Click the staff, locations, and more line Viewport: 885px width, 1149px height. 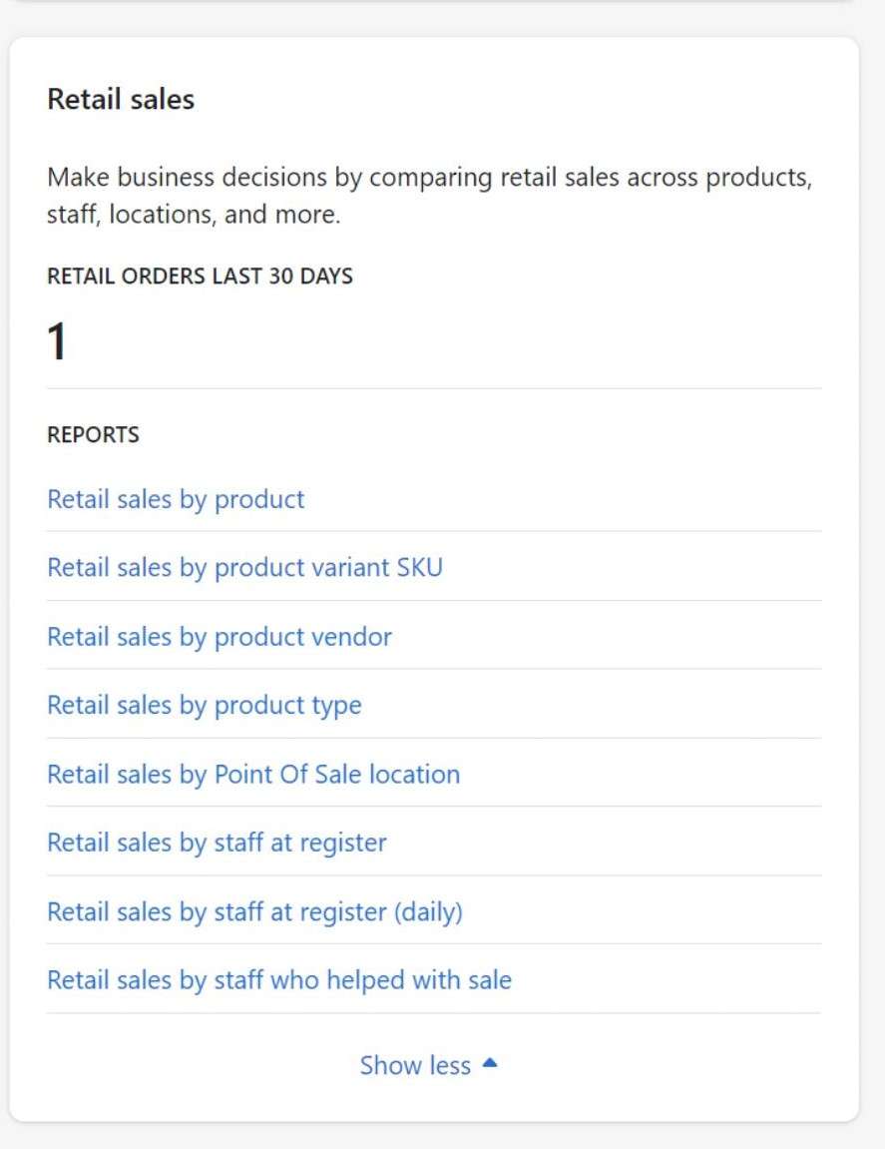[194, 215]
